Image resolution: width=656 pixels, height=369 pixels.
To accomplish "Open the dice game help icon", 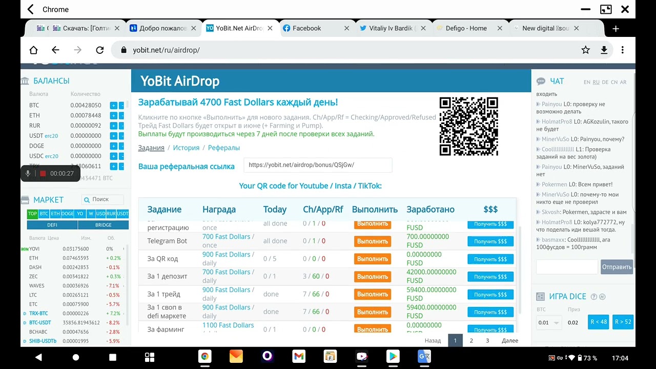I will coord(594,297).
